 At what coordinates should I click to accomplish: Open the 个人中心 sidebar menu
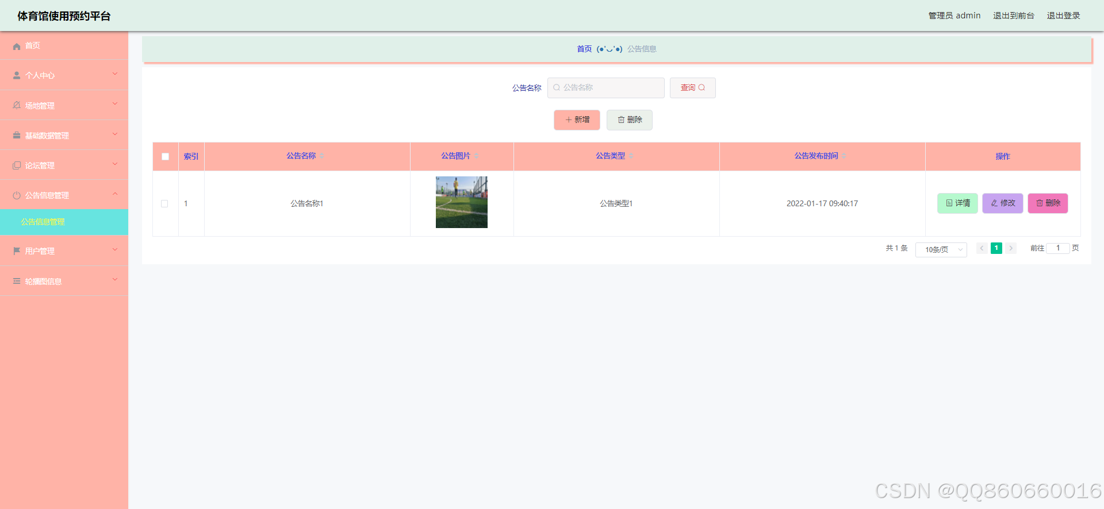[x=64, y=75]
